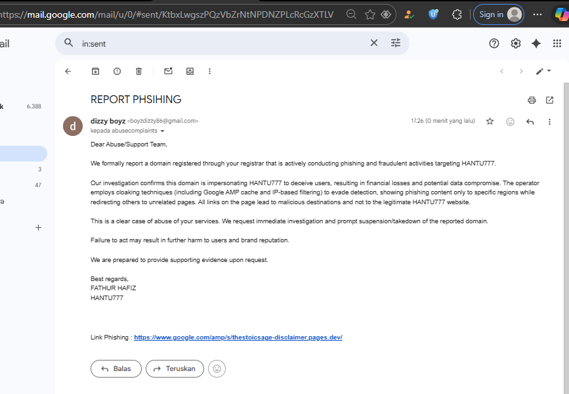Screen dimensions: 569x394
Task: Show recipient details dropdown next to abusecomplaints
Action: pos(162,131)
